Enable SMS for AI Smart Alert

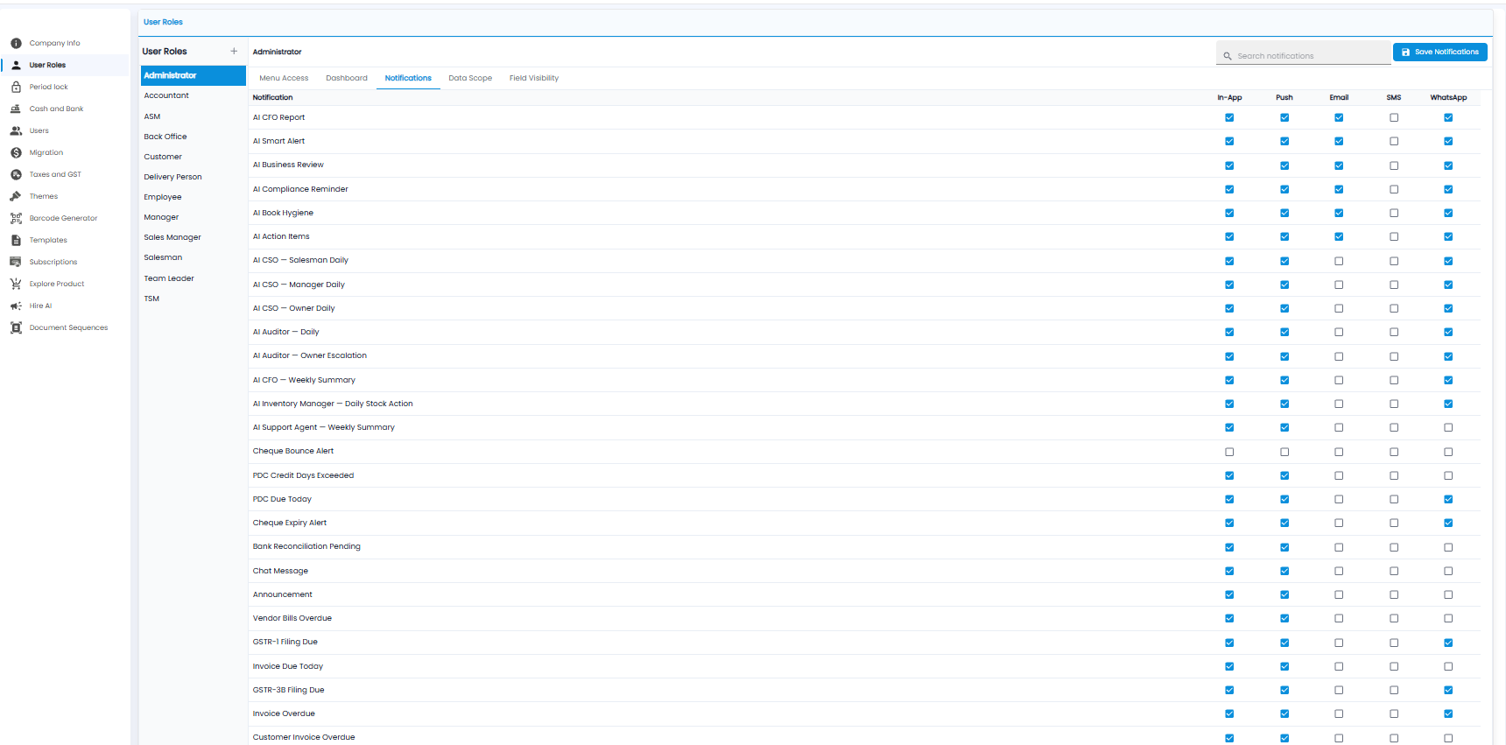pos(1394,141)
